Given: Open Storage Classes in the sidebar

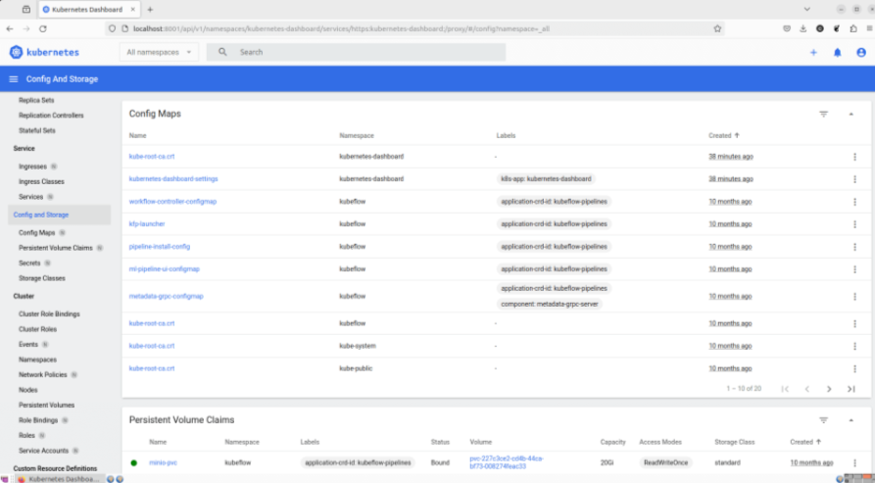Looking at the screenshot, I should pyautogui.click(x=42, y=278).
